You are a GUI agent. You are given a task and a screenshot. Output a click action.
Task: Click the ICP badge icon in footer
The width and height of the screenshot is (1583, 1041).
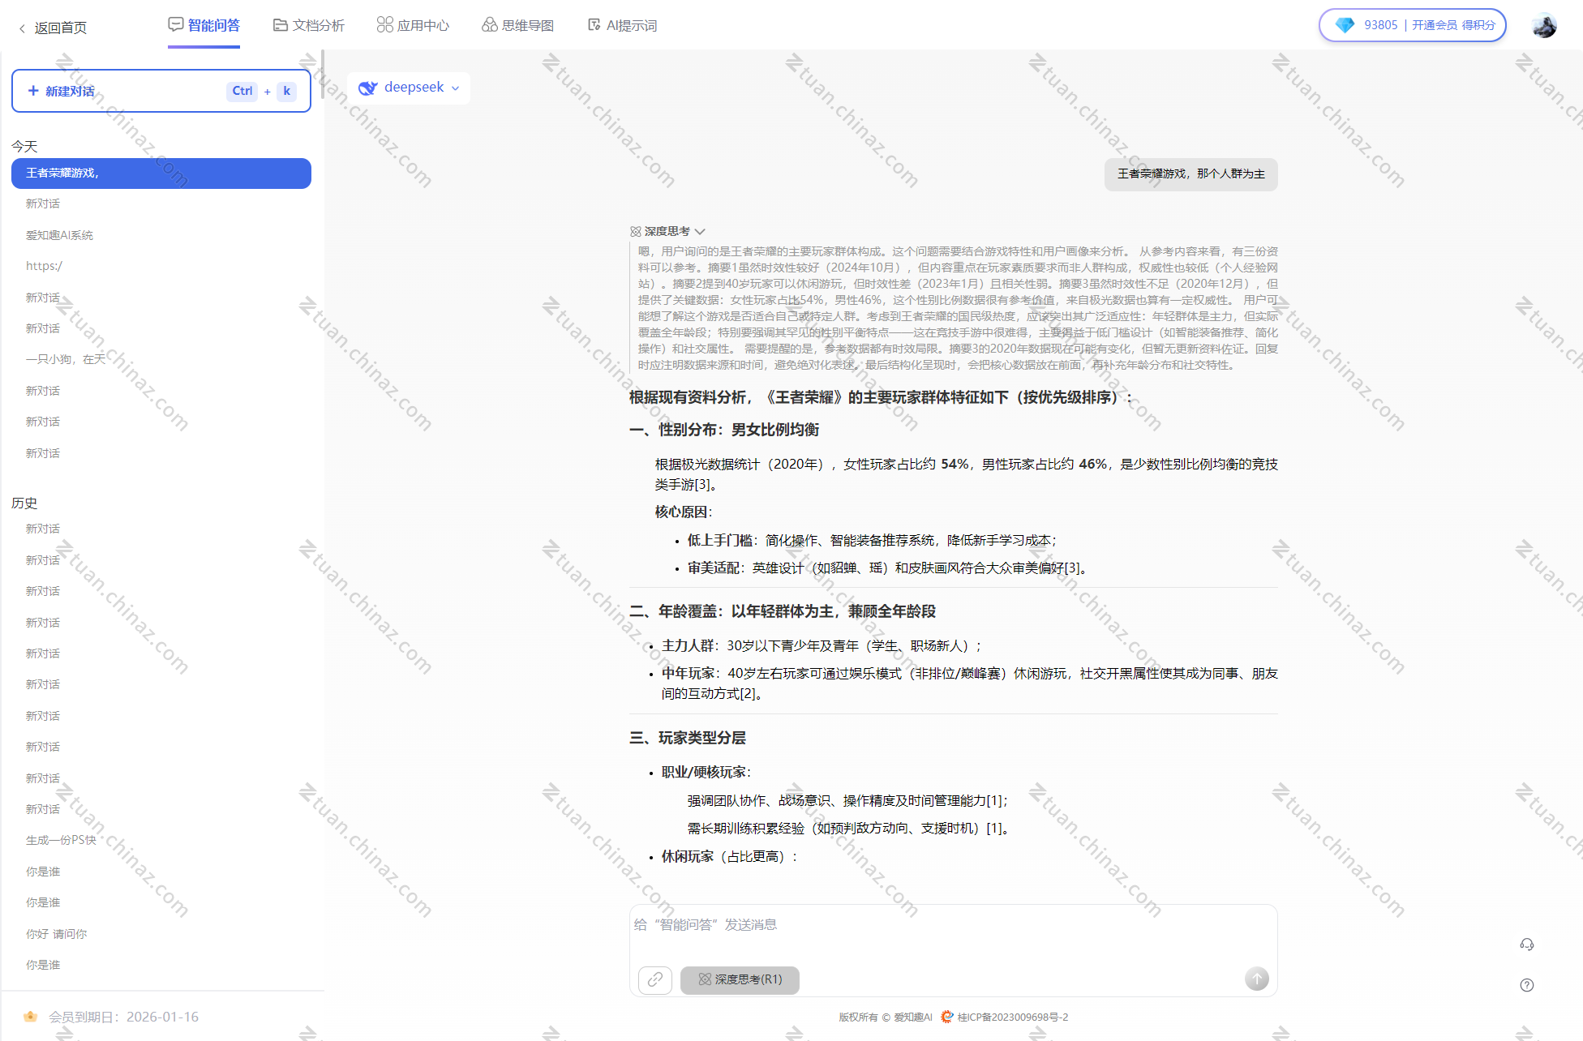coord(947,1017)
